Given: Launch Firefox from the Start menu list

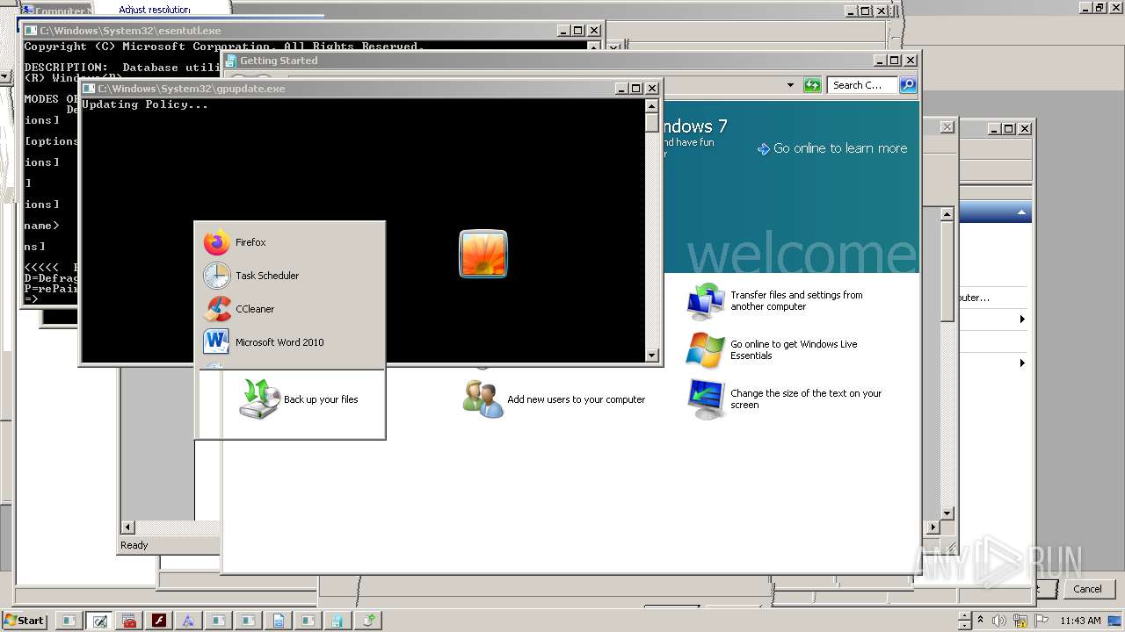Looking at the screenshot, I should click(290, 242).
